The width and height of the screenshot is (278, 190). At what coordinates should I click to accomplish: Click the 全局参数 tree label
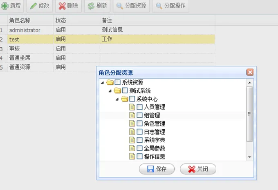pyautogui.click(x=155, y=148)
